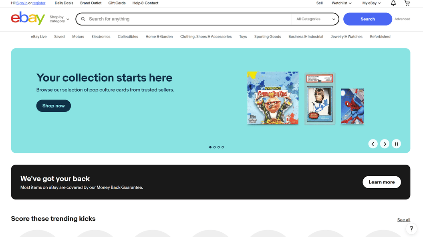Click the Shop now button

[53, 106]
